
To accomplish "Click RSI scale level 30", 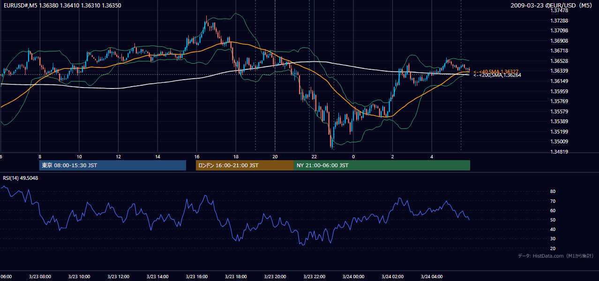I will (553, 239).
